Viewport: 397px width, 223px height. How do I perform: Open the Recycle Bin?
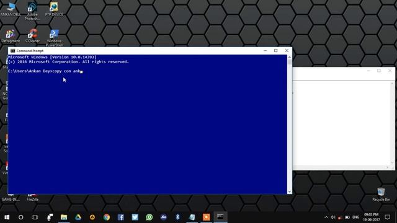(381, 194)
